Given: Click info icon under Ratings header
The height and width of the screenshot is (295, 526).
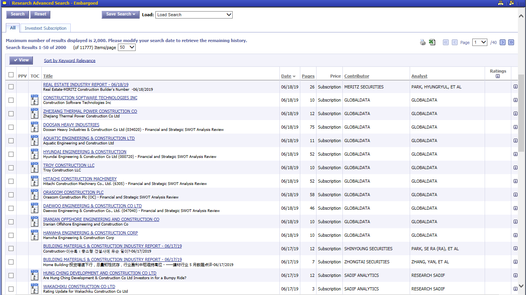Looking at the screenshot, I should (498, 76).
